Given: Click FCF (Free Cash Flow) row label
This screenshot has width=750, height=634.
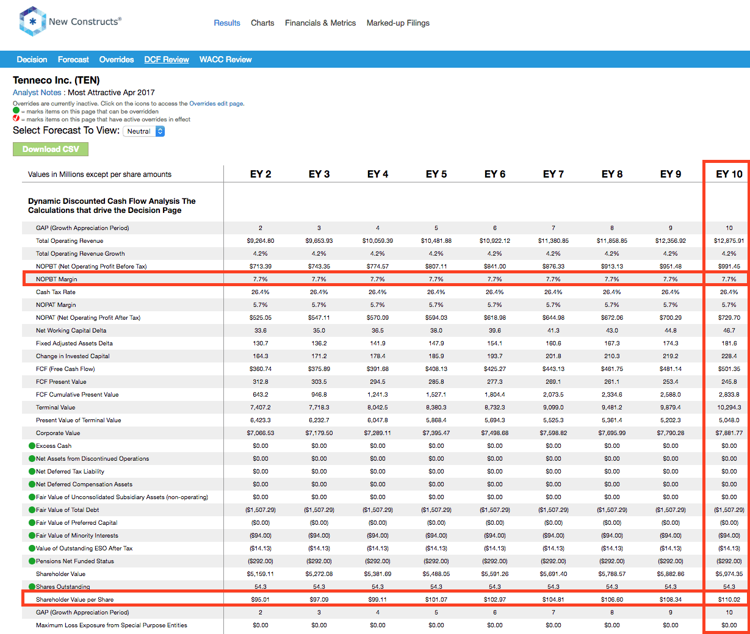Looking at the screenshot, I should click(65, 369).
